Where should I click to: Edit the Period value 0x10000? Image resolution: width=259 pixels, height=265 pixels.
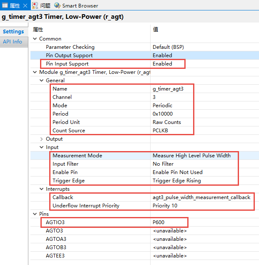163,114
